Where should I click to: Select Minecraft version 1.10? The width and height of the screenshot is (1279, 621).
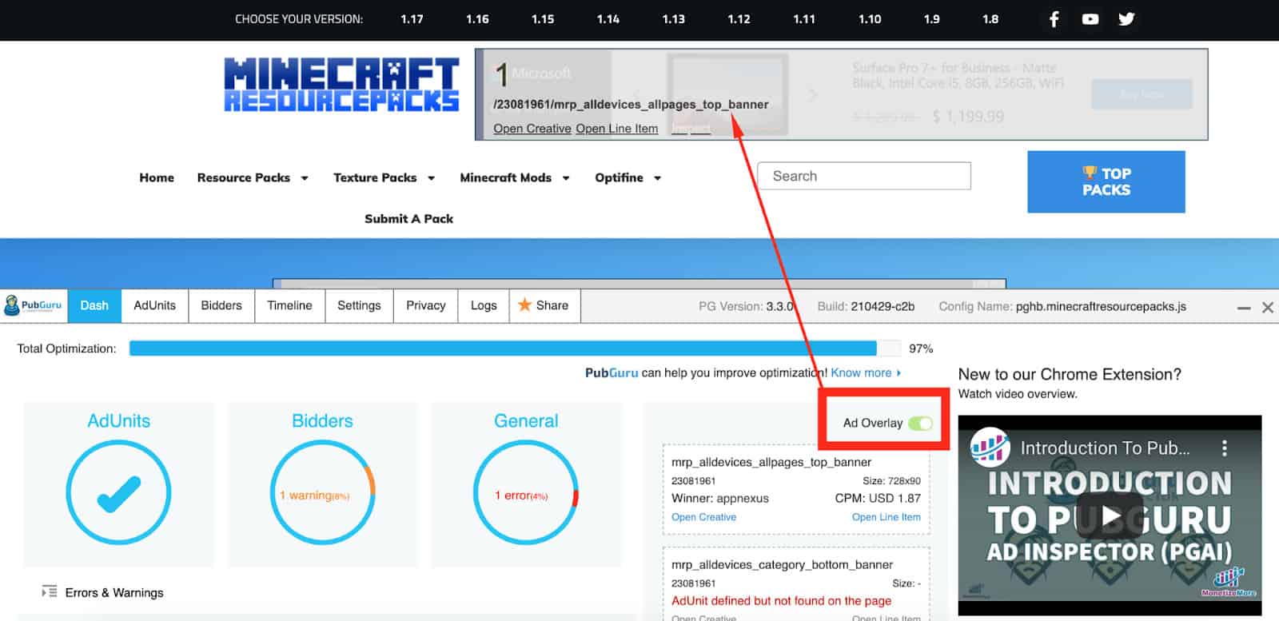click(x=870, y=19)
